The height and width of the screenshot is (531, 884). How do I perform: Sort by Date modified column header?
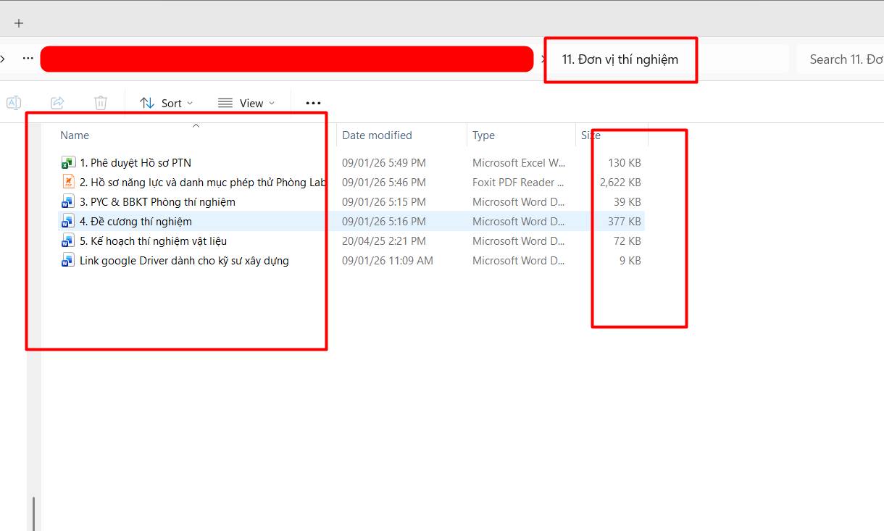tap(377, 135)
